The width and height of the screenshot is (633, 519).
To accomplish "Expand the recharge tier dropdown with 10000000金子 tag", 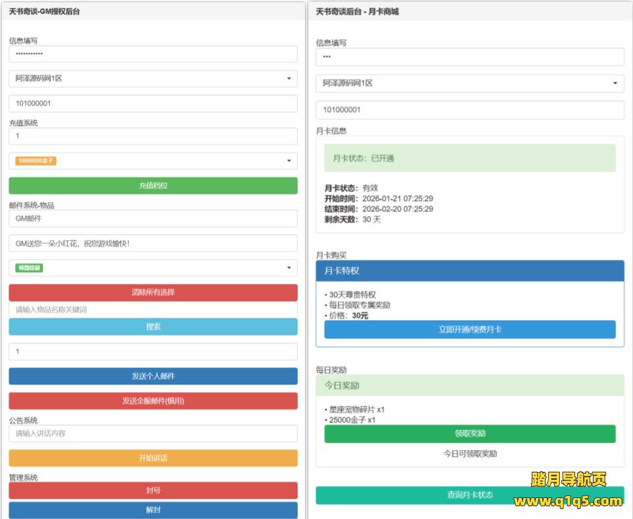I will tap(152, 159).
